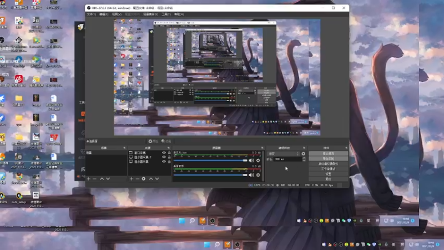Increase transition duration with the up stepper

pyautogui.click(x=304, y=158)
